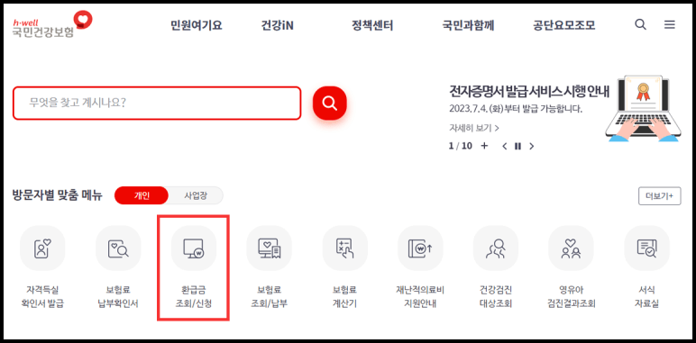This screenshot has height=343, width=696.
Task: Open the 정책센터 menu
Action: [x=372, y=25]
